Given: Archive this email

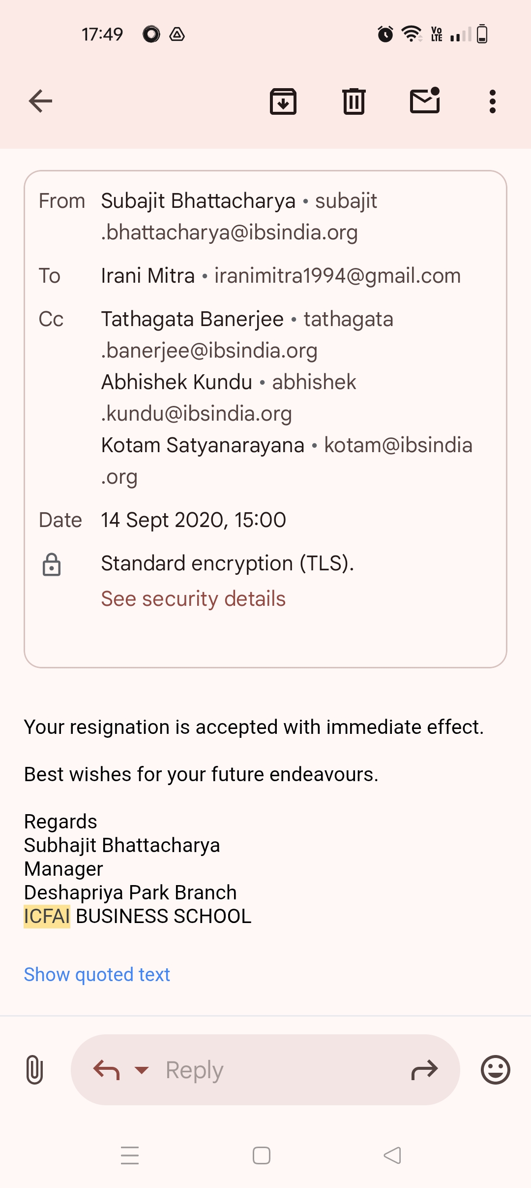Looking at the screenshot, I should [283, 101].
